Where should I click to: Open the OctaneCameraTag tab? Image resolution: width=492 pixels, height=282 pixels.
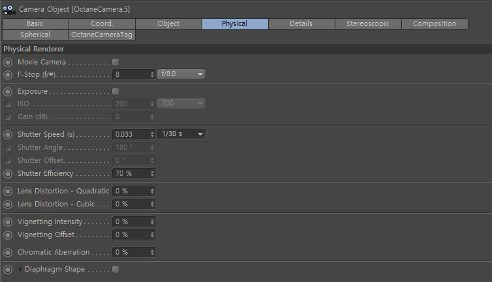[x=102, y=35]
